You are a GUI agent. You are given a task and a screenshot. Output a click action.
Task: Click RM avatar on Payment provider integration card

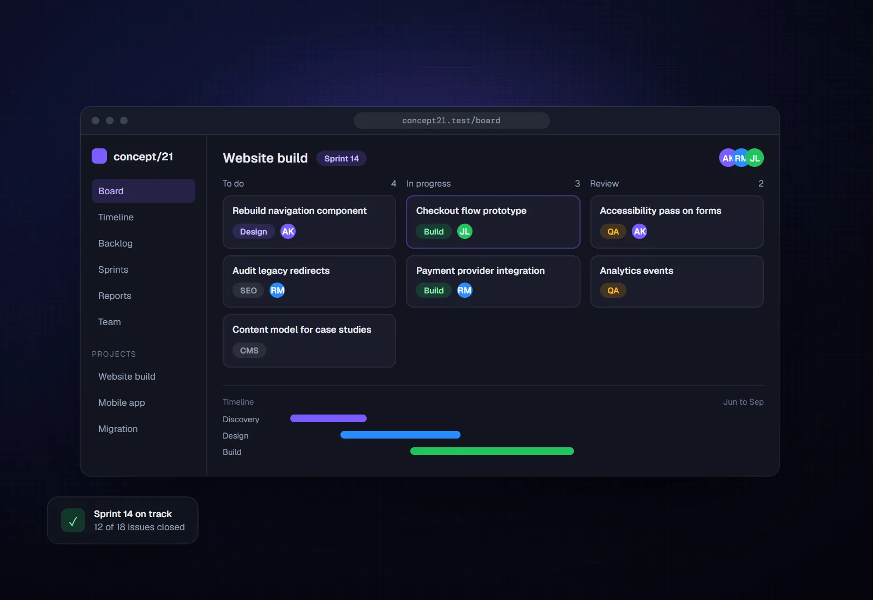(x=465, y=290)
